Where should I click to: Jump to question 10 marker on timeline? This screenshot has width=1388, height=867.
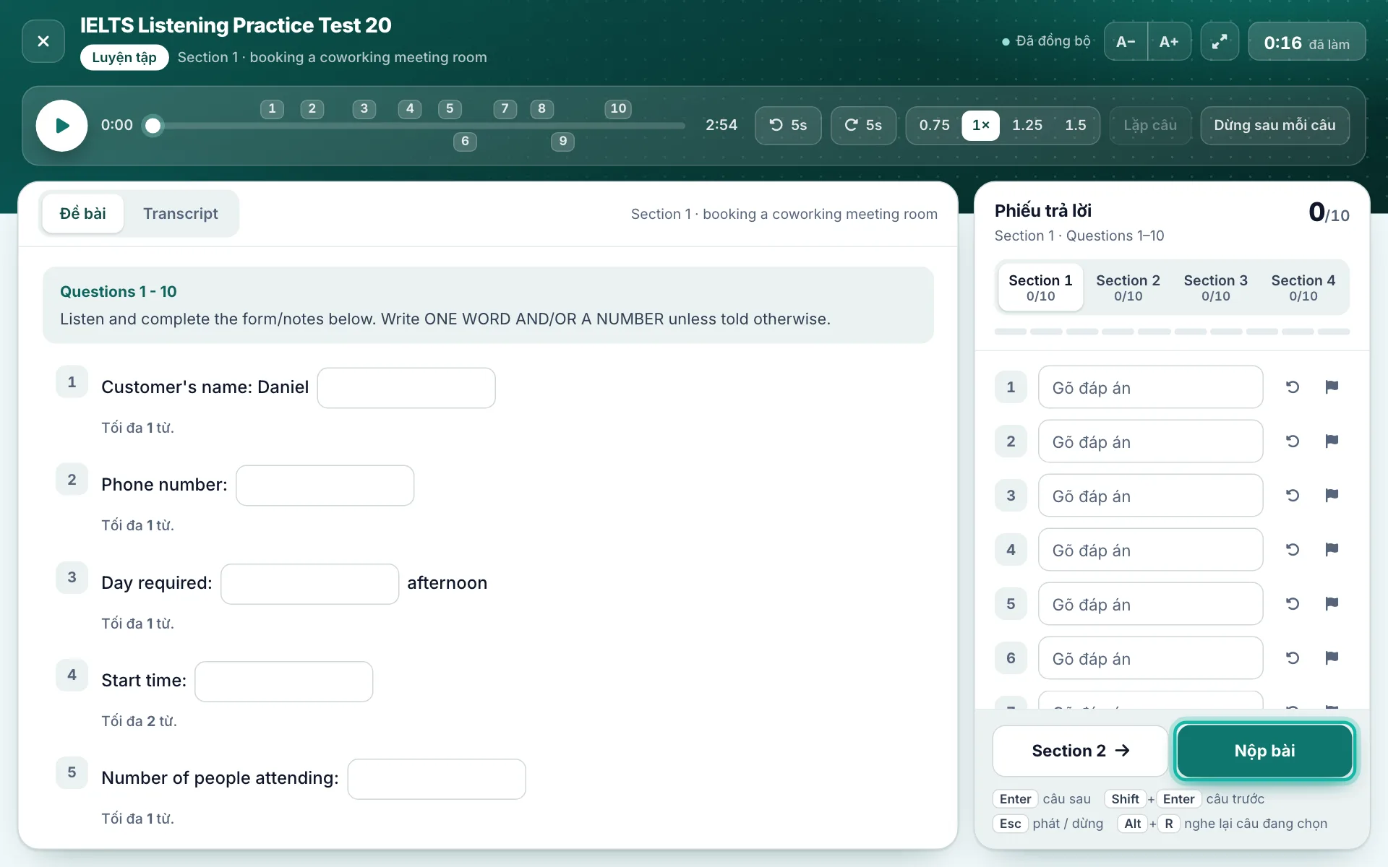click(x=618, y=109)
